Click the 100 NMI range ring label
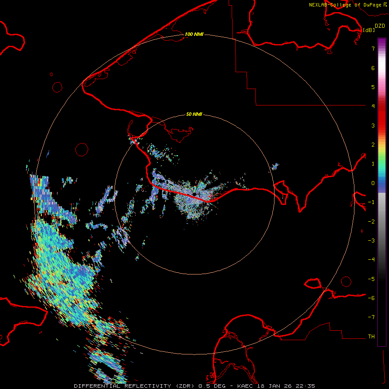 point(194,34)
